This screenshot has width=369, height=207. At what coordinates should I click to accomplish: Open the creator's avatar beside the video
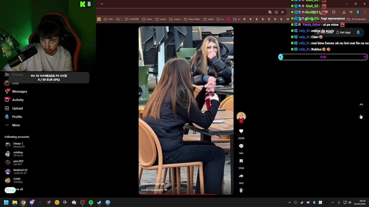click(x=241, y=116)
